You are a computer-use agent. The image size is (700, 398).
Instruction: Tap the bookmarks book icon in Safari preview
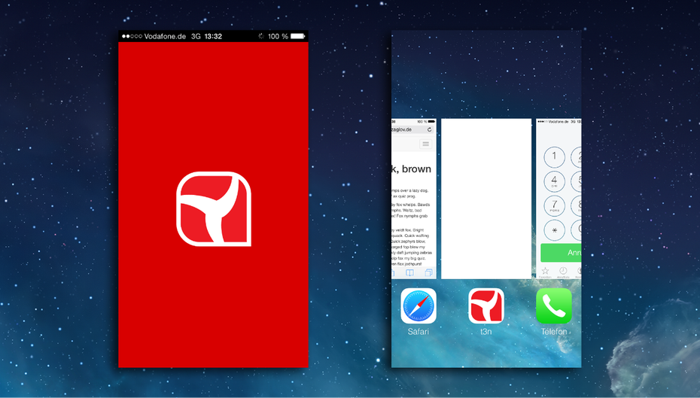pos(409,272)
